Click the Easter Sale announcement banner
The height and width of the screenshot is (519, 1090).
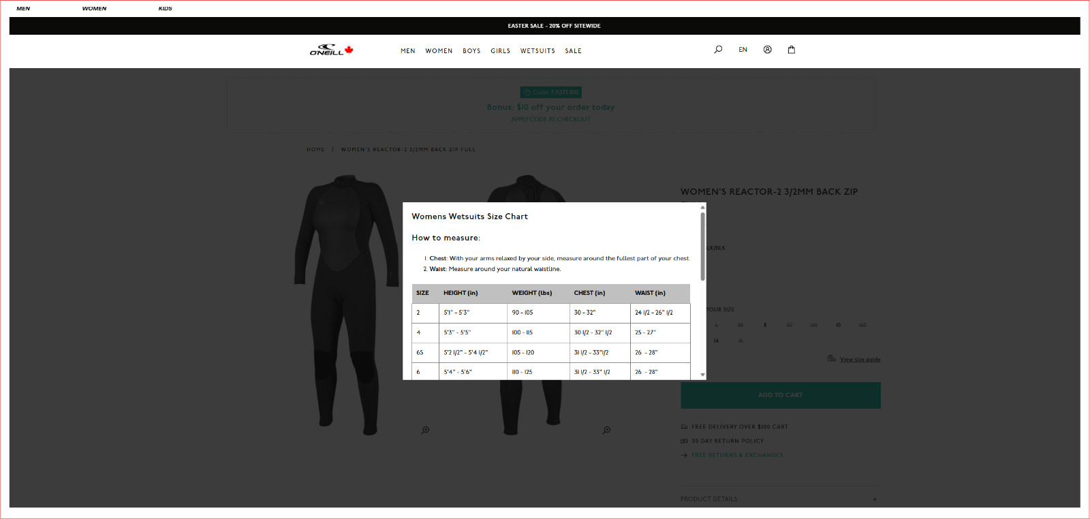545,26
